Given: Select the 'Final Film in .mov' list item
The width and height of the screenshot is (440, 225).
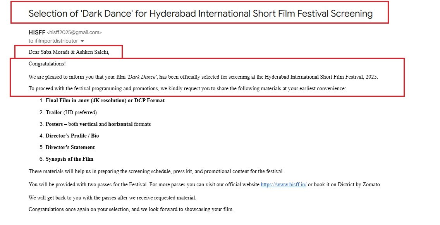Looking at the screenshot, I should (105, 101).
